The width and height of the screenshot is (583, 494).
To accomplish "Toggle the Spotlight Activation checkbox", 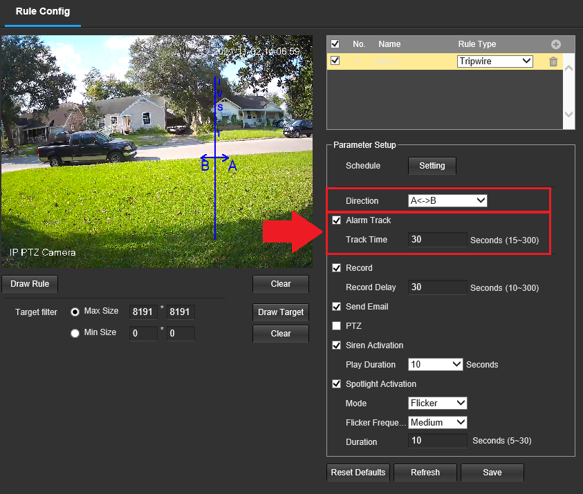I will coord(337,383).
